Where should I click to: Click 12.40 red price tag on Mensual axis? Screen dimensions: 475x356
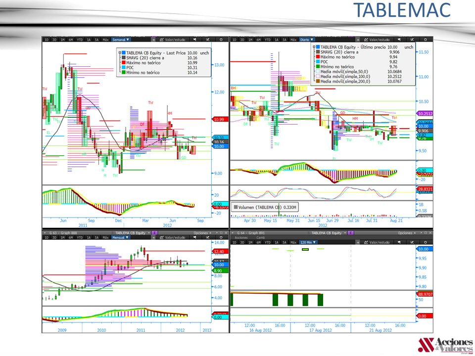click(219, 252)
